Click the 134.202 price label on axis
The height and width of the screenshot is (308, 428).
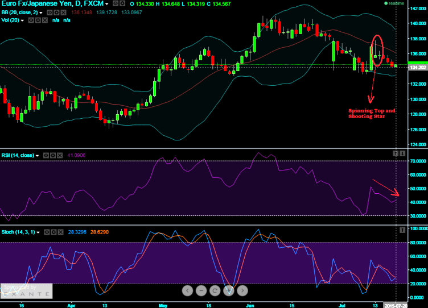pyautogui.click(x=413, y=67)
